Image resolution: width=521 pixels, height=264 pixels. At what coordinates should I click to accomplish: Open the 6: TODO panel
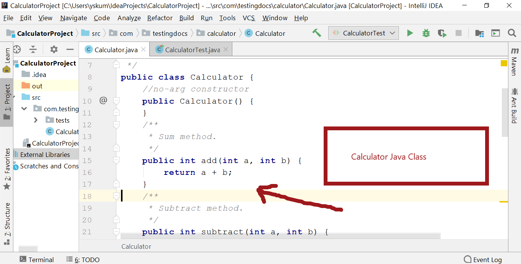(x=82, y=259)
